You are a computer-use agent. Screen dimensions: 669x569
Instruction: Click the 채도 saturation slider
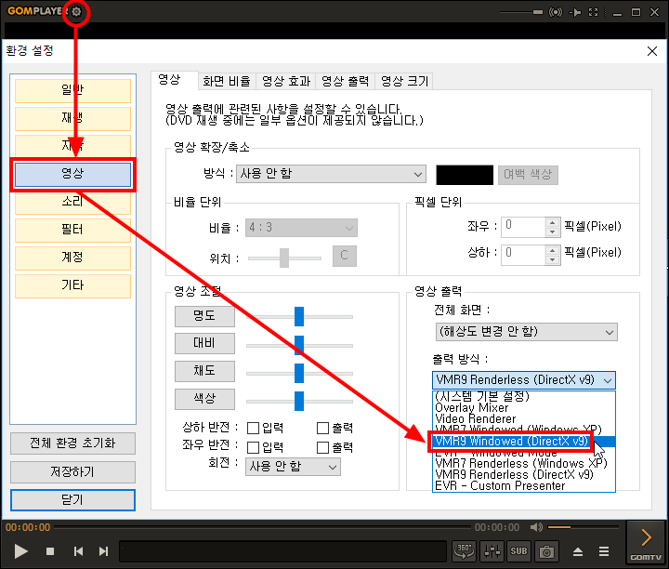[299, 374]
